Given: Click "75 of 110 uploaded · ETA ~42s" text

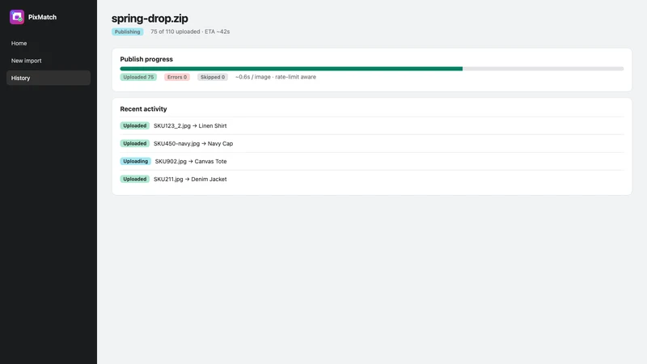Looking at the screenshot, I should coord(190,32).
